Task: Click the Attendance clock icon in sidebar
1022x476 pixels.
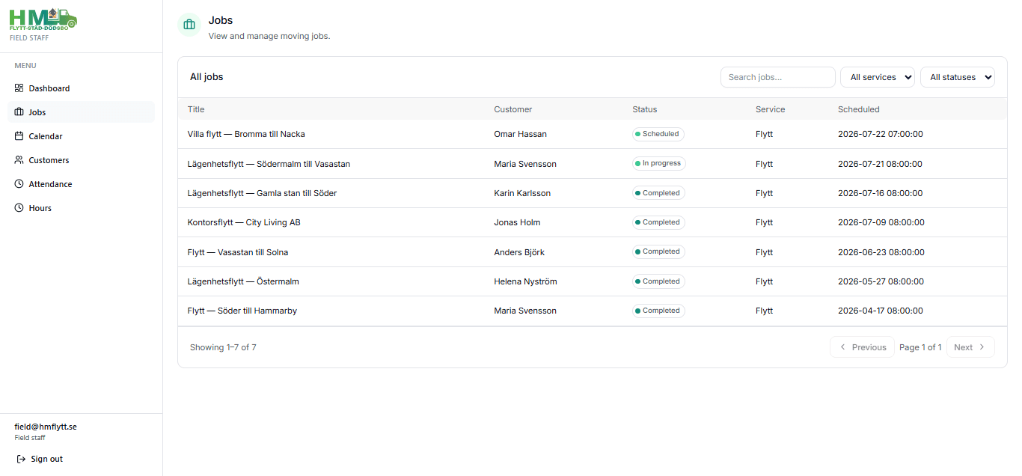Action: [19, 184]
